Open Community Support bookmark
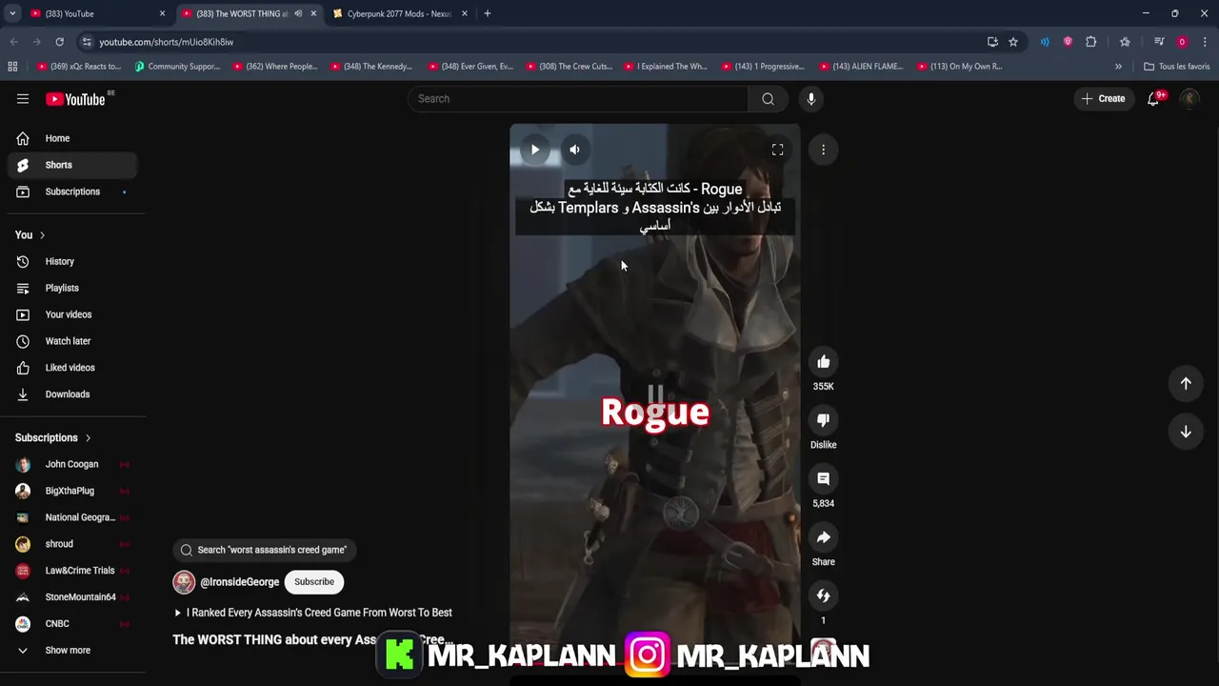Image resolution: width=1219 pixels, height=686 pixels. (x=178, y=67)
